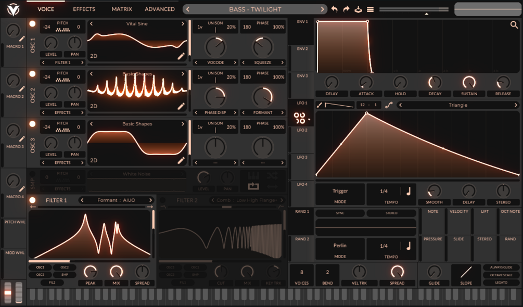Toggle OSC 3 power button
This screenshot has width=523, height=307.
tap(32, 124)
